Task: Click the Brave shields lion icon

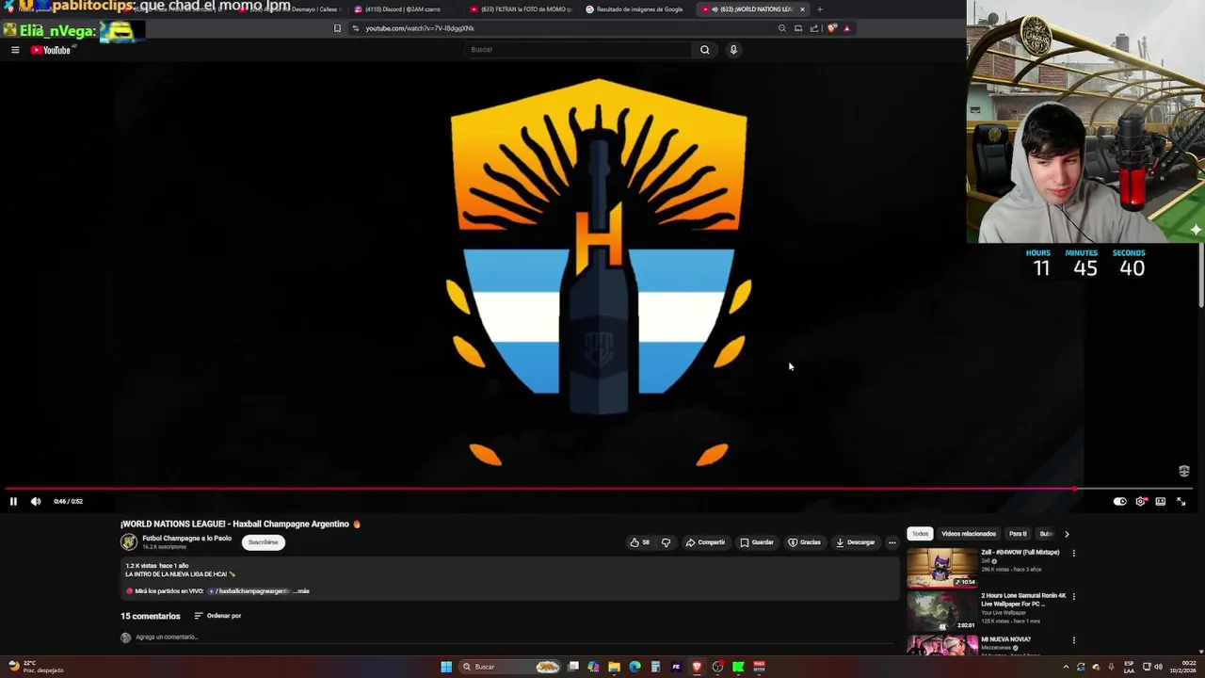Action: click(831, 28)
